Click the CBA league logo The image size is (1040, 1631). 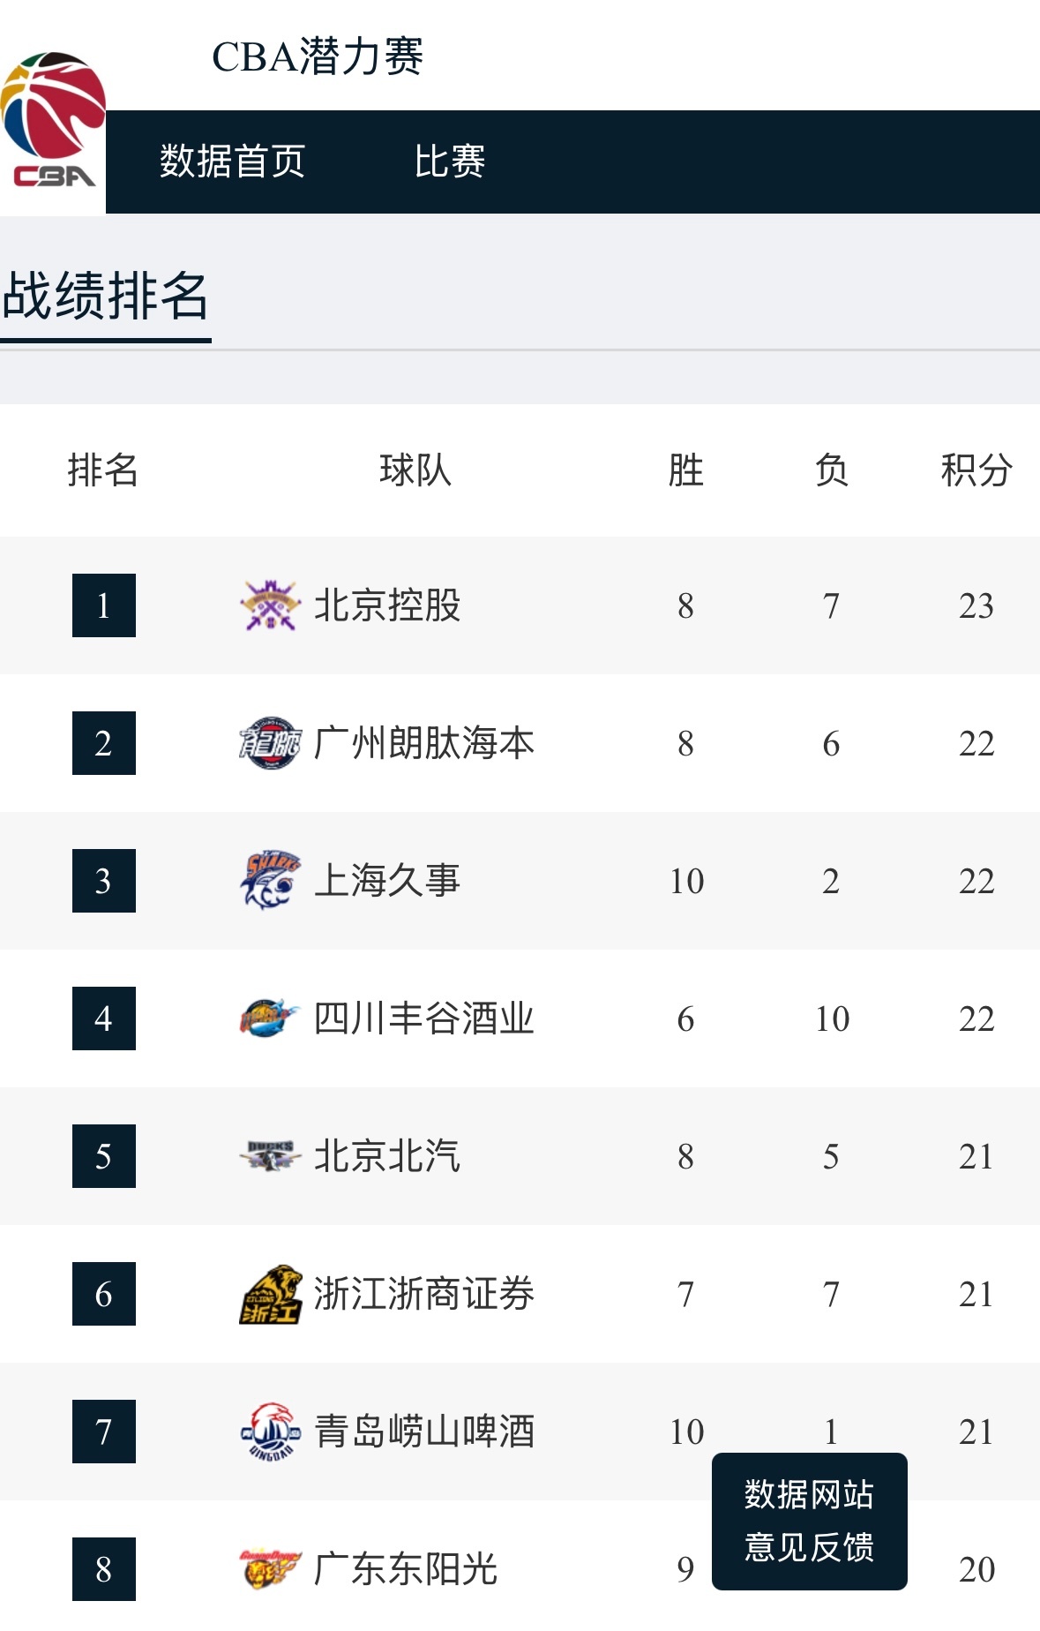(x=53, y=122)
